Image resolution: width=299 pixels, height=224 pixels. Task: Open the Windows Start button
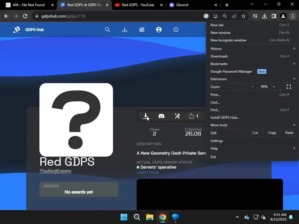(124, 217)
